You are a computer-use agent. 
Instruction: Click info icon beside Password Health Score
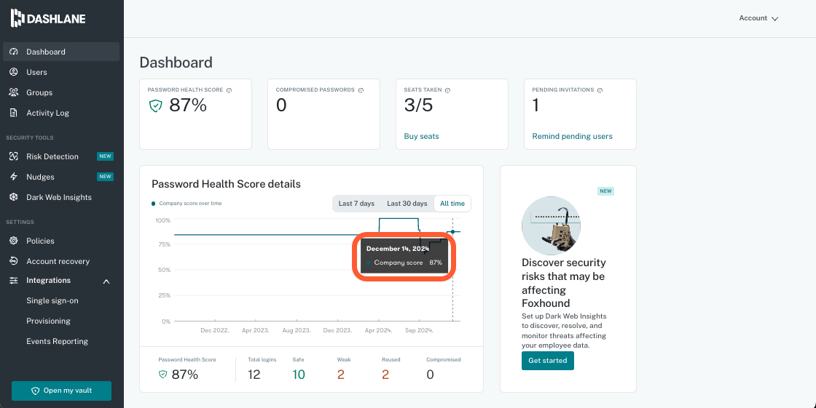coord(229,90)
